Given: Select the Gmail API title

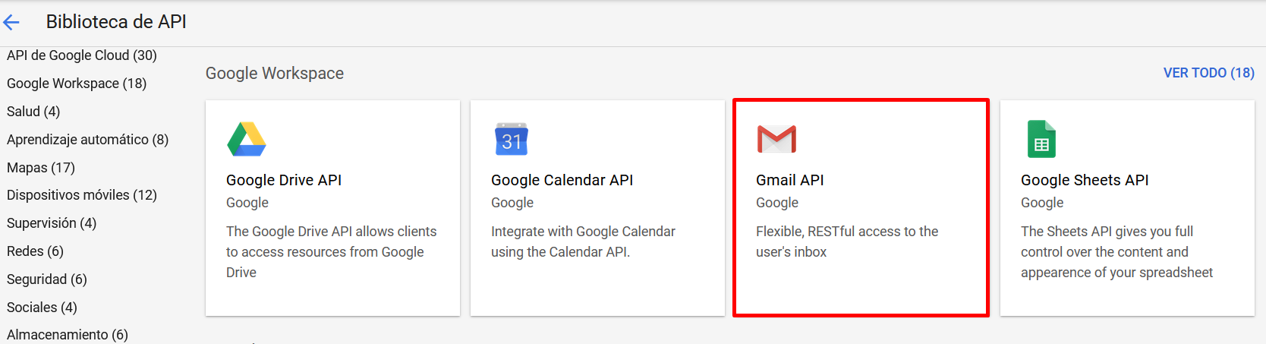Looking at the screenshot, I should 789,180.
